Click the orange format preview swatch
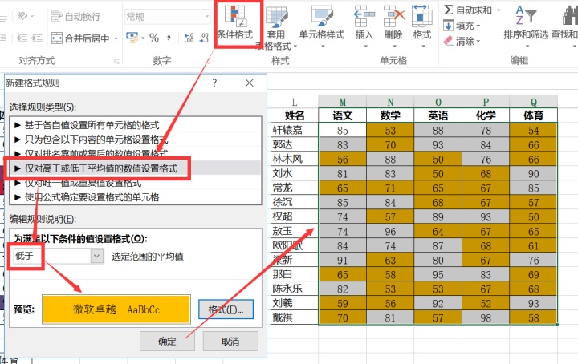 point(116,309)
